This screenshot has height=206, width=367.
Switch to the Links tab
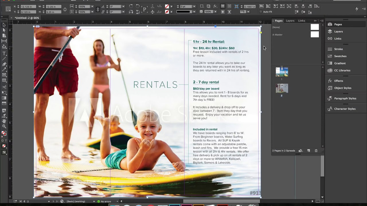(302, 21)
